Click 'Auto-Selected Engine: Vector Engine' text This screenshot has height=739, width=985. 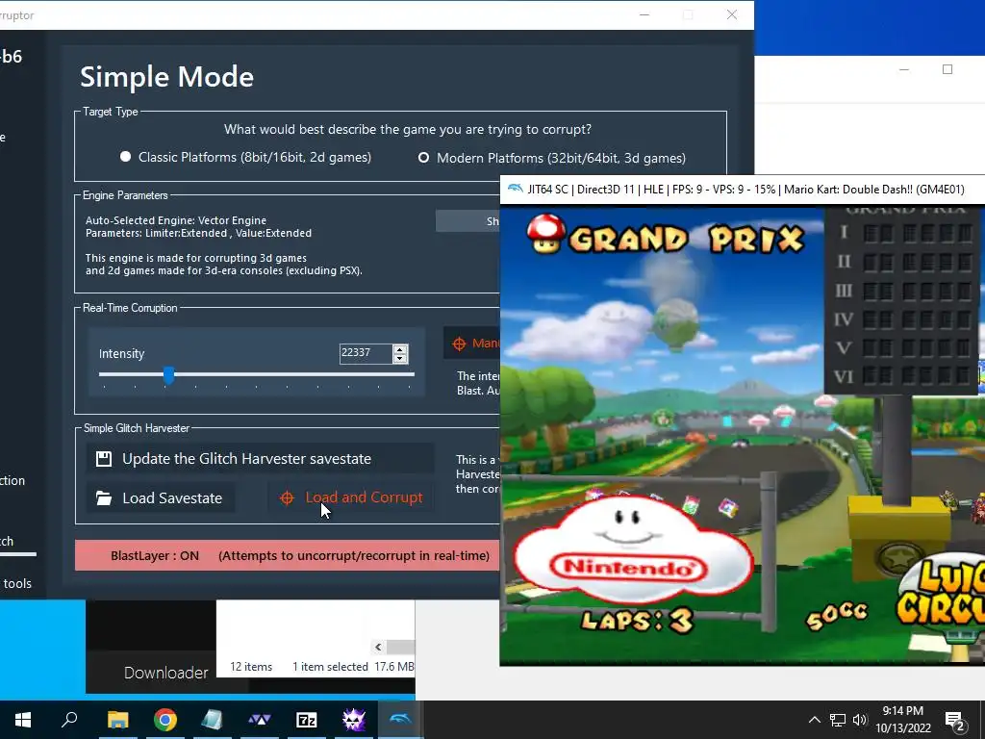click(176, 220)
